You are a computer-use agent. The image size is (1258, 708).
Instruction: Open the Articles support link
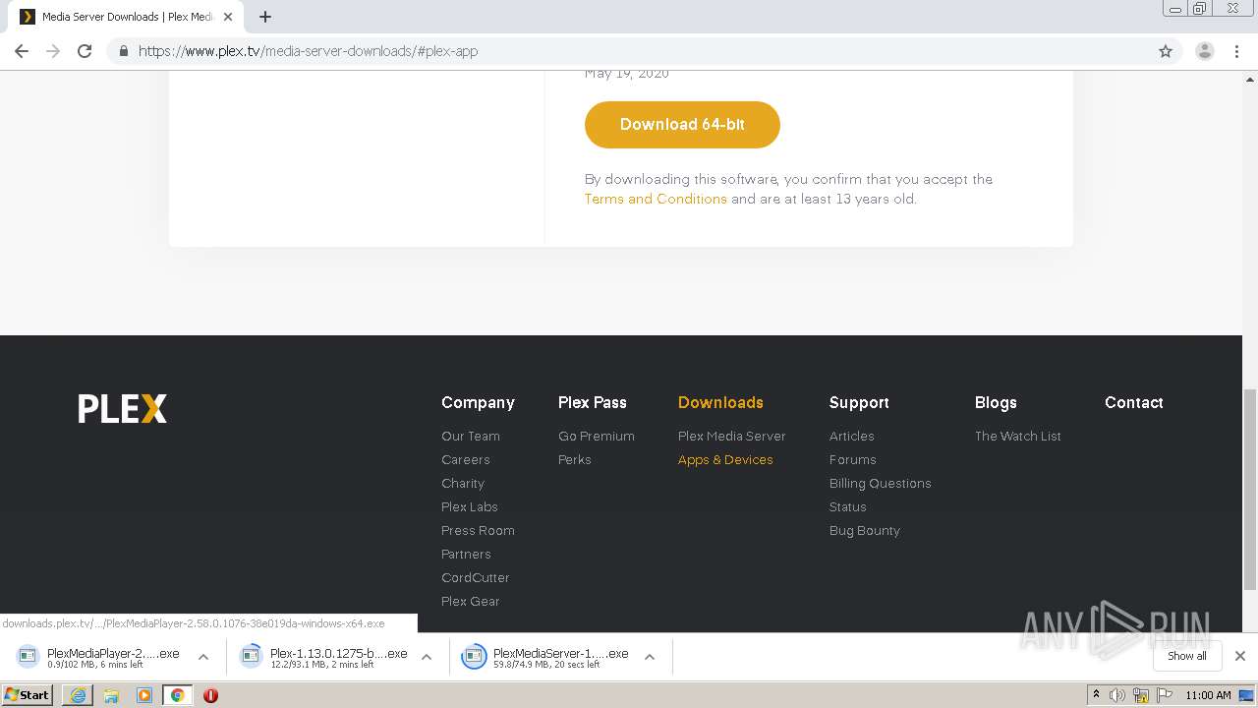coord(852,436)
